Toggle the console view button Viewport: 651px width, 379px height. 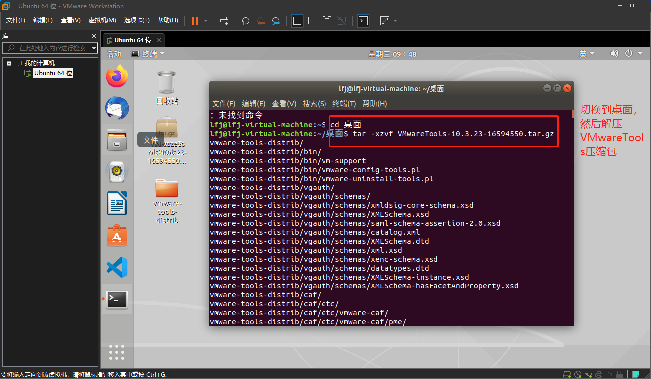tap(363, 21)
